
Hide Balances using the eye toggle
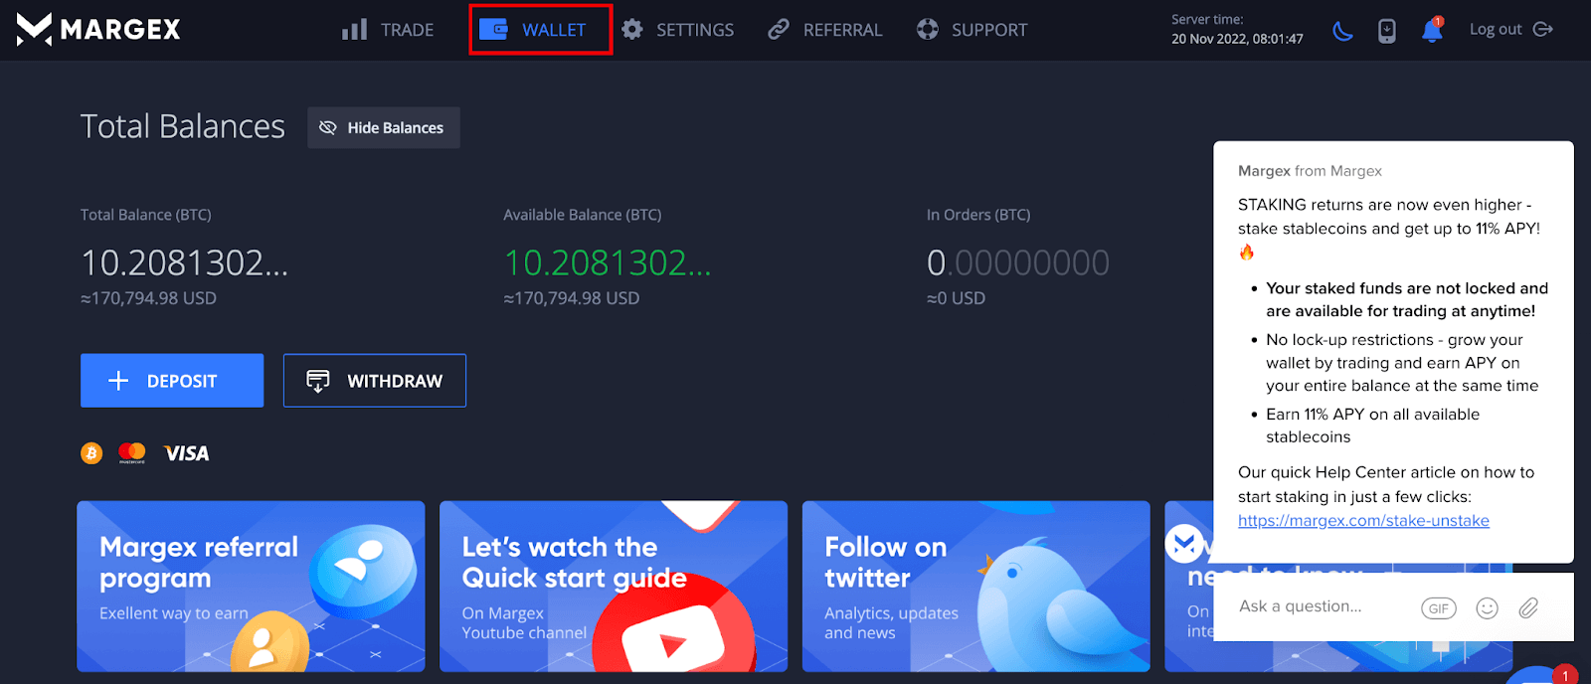pyautogui.click(x=383, y=128)
